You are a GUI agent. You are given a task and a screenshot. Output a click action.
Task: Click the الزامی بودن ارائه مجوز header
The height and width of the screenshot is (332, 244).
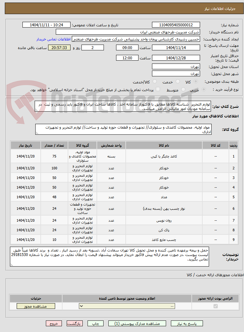coord(215,298)
